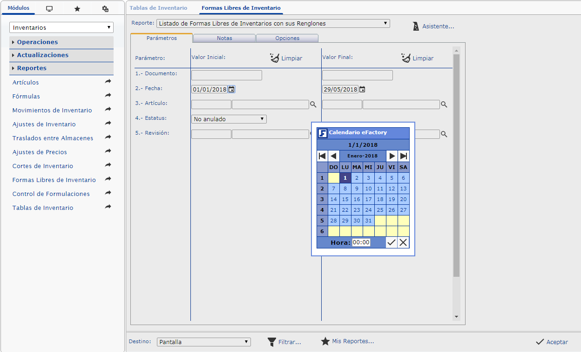Confirm calendar selection with checkmark

(392, 242)
